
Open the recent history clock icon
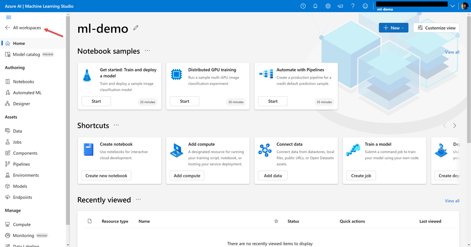tap(303, 6)
